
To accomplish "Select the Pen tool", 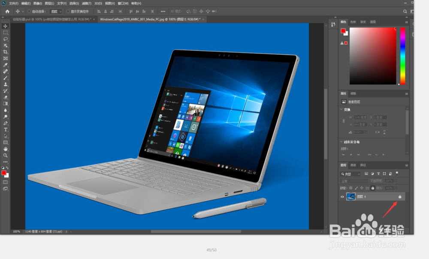I will (x=5, y=123).
